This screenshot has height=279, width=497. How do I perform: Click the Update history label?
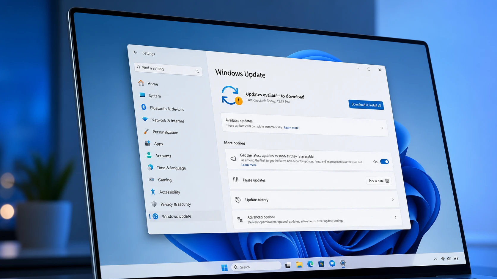[x=257, y=200]
